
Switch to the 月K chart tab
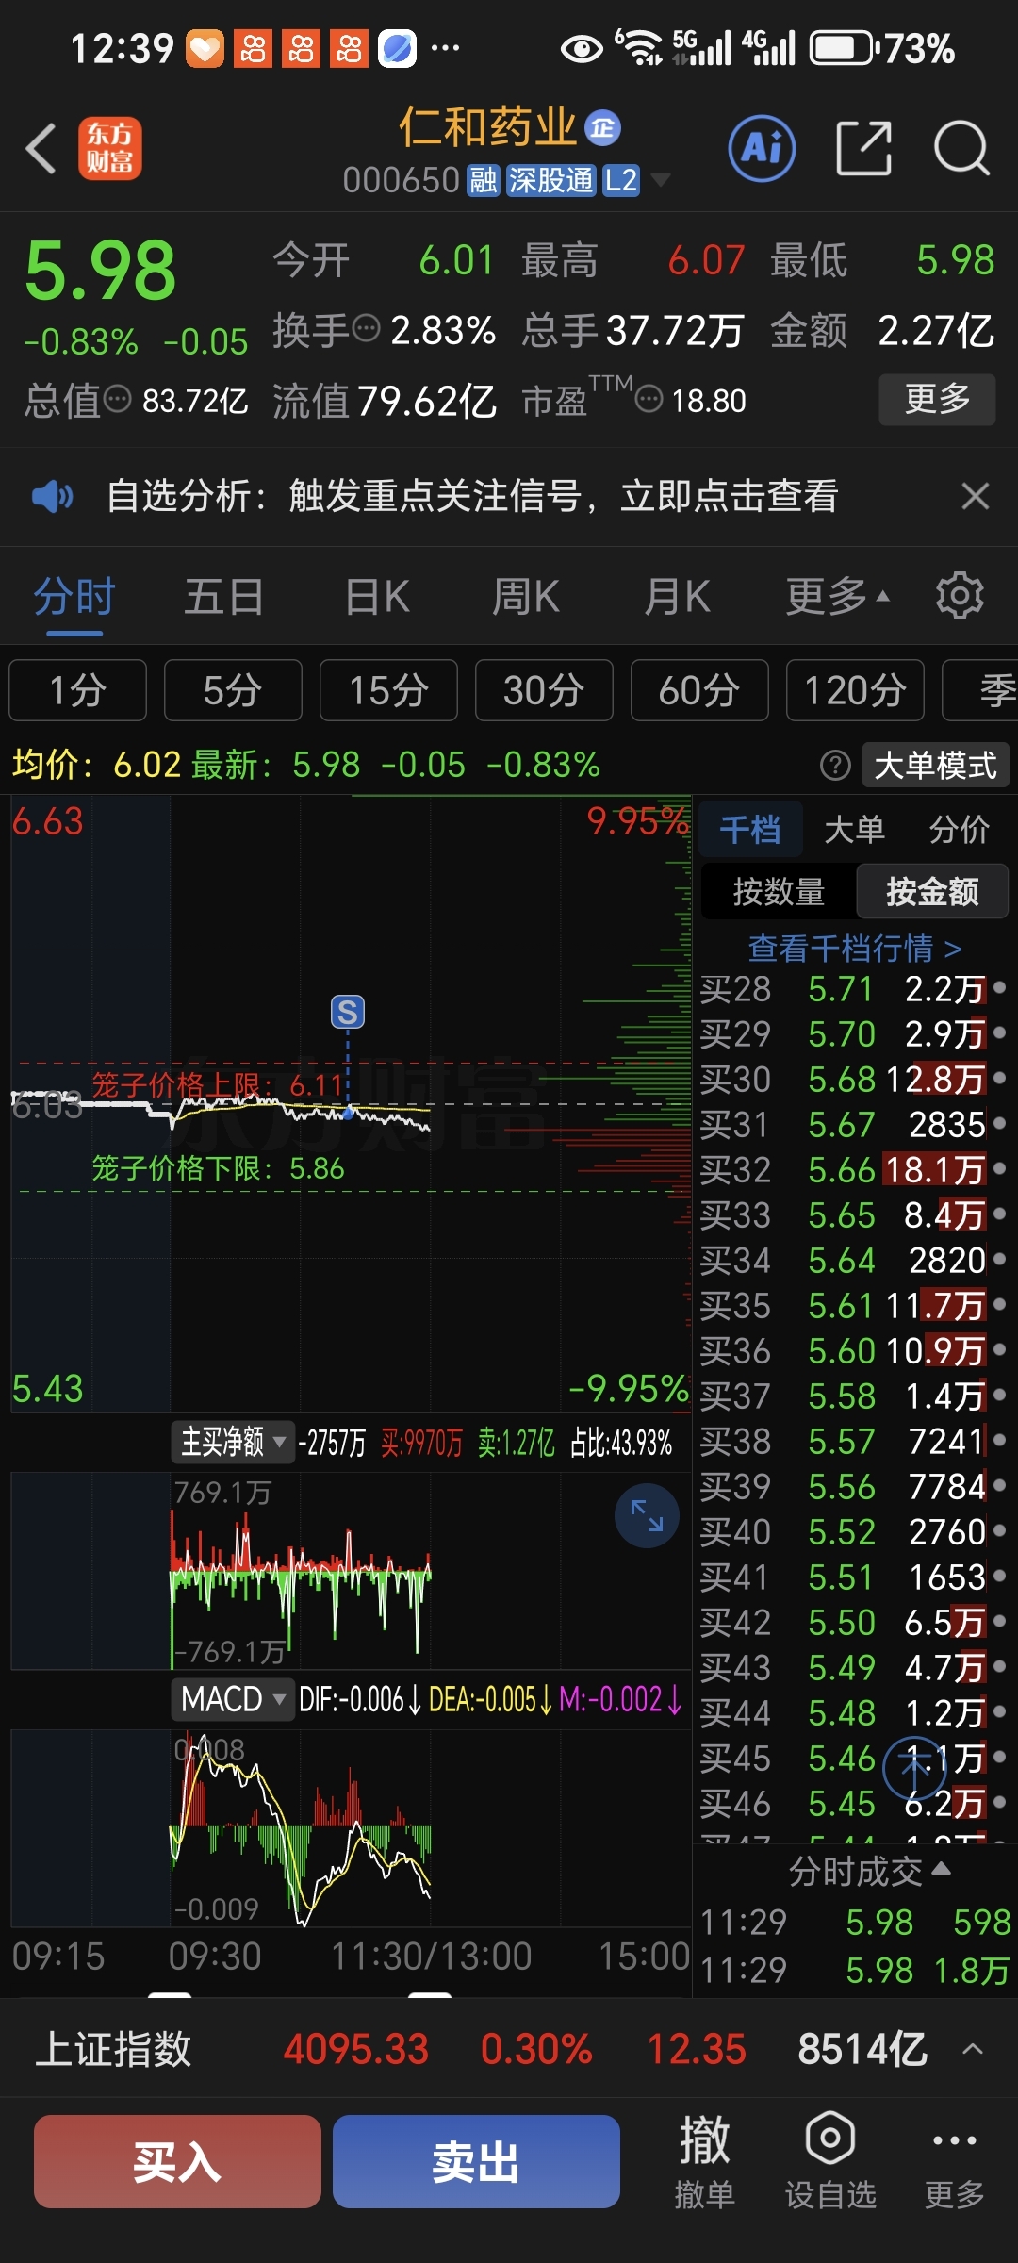point(677,597)
